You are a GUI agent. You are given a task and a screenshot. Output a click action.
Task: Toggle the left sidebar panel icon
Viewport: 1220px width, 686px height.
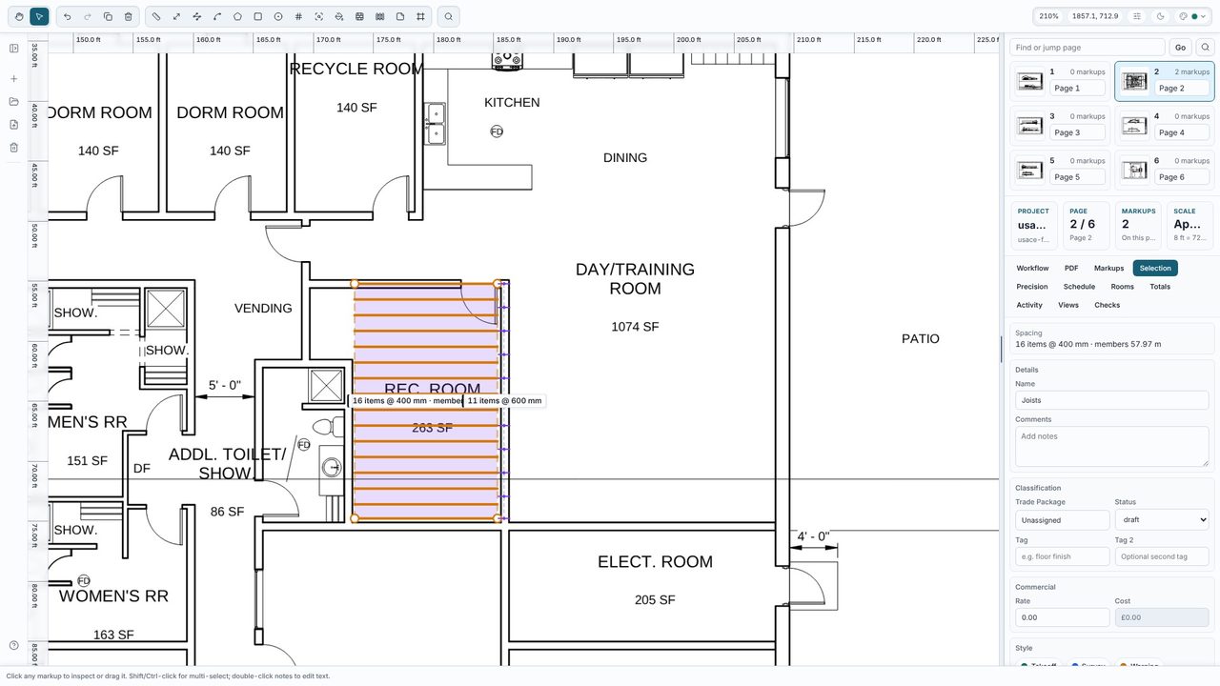pos(13,48)
